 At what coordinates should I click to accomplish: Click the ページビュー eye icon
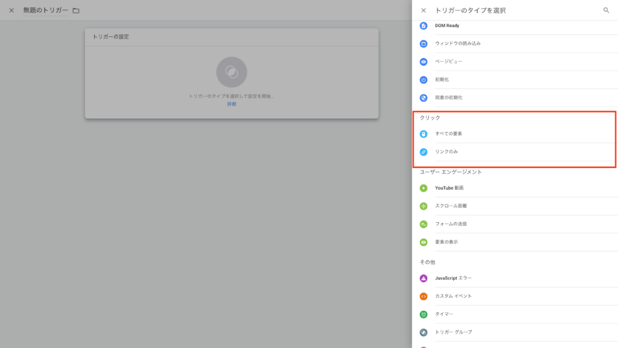[x=424, y=62]
